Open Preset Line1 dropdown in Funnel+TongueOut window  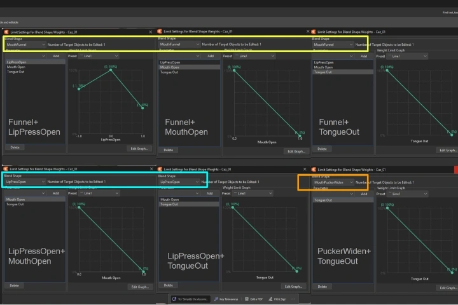407,57
